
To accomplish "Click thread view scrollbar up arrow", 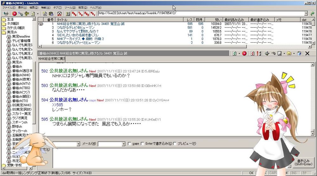I will [313, 64].
